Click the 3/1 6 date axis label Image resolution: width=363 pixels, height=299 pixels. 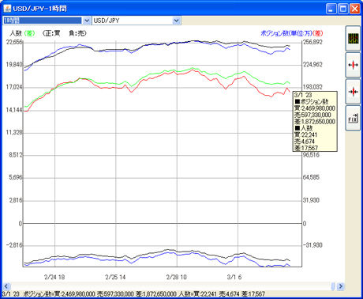click(234, 277)
